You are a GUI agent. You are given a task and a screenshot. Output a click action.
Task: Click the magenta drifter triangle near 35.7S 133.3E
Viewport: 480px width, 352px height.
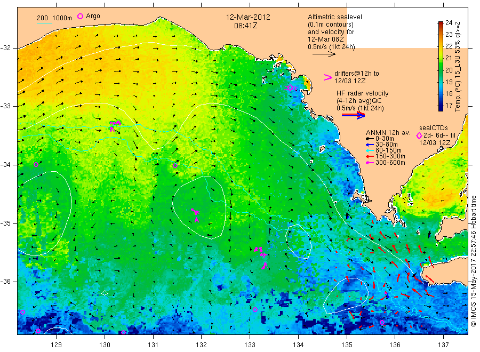point(265,266)
